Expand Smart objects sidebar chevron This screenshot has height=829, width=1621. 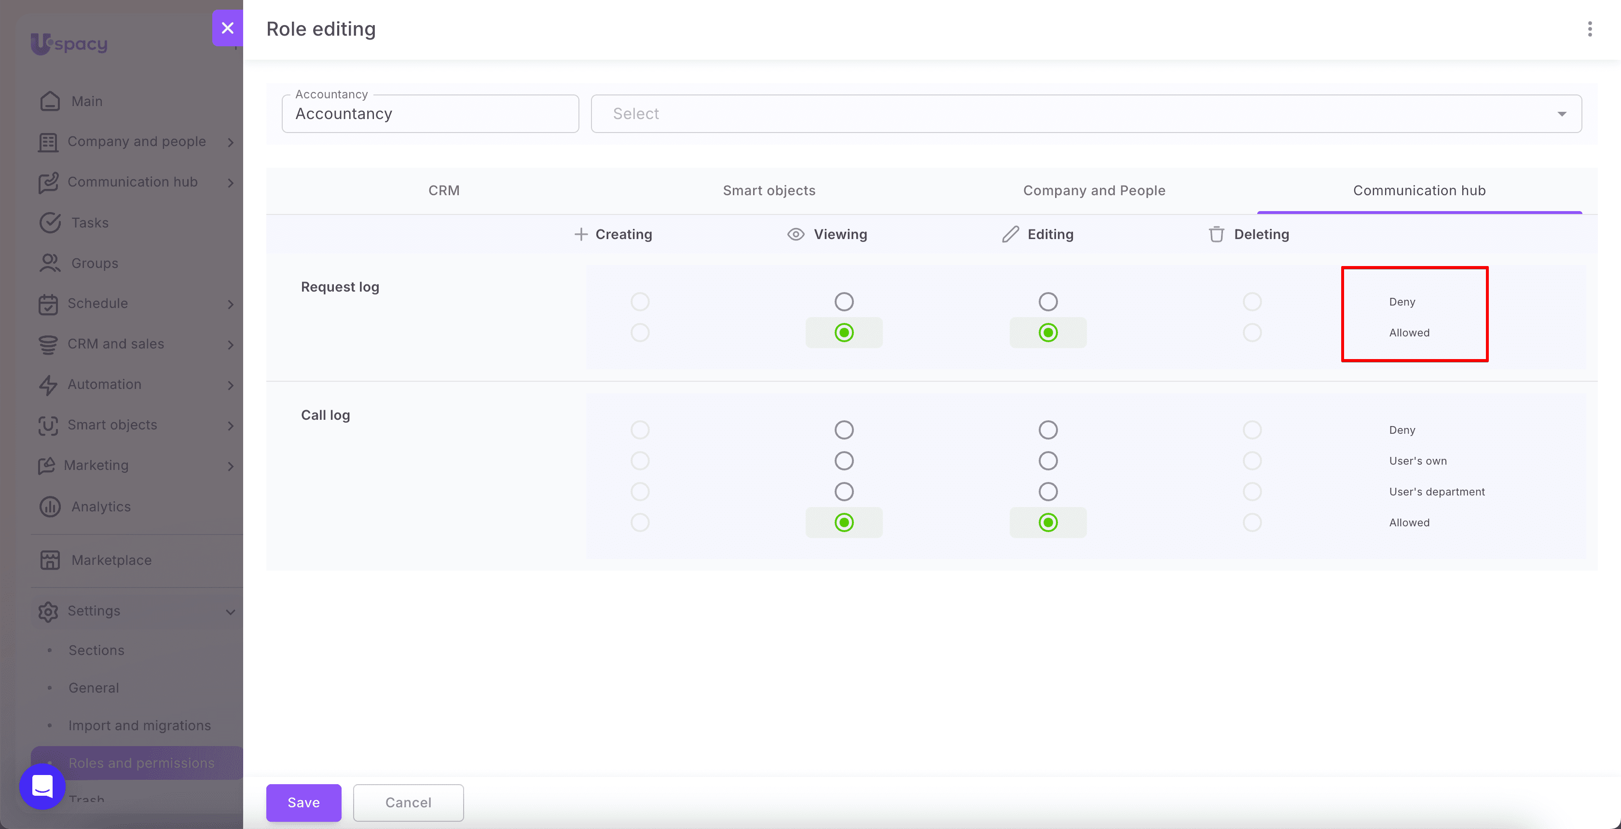point(230,426)
